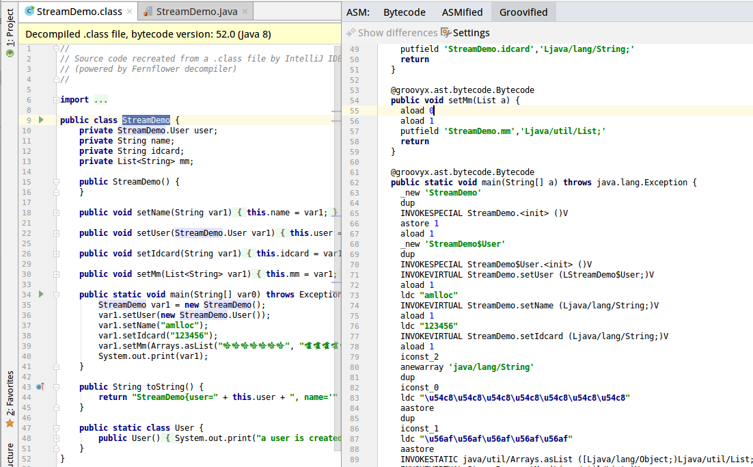Click the override gutter icon beside toString
Viewport: 753px width, 467px height.
pos(40,386)
